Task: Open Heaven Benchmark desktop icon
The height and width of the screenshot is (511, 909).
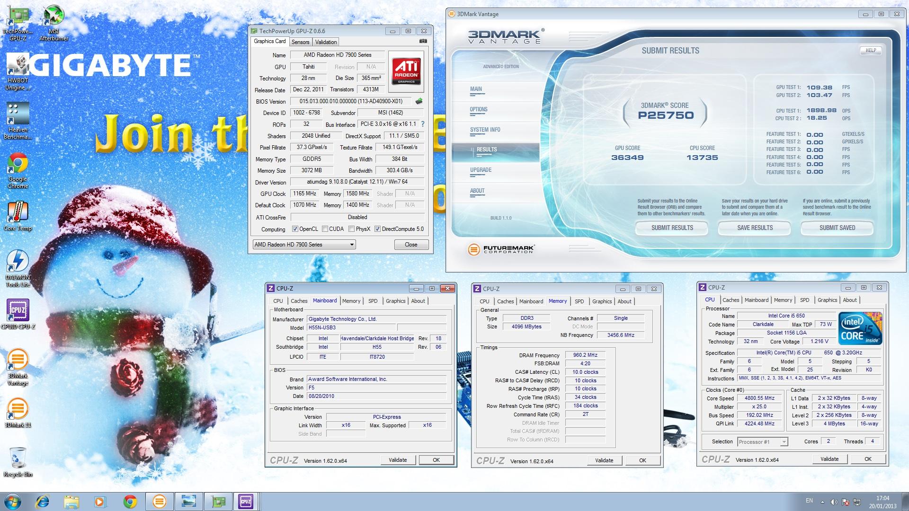Action: point(18,121)
